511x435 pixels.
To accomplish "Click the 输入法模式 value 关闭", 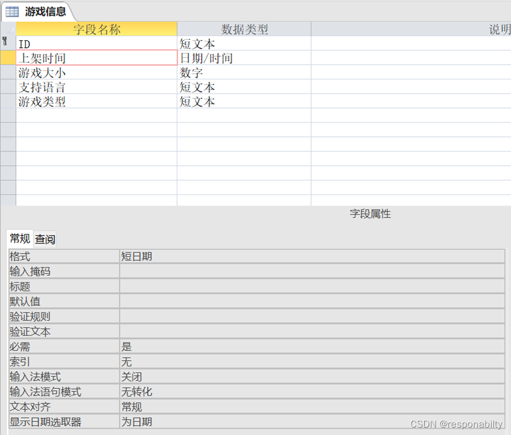I will (312, 377).
